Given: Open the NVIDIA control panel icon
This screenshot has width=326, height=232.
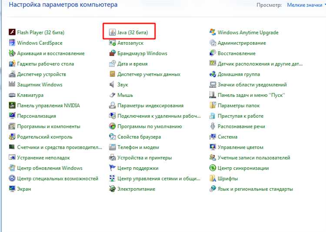Looking at the screenshot, I should [x=12, y=106].
